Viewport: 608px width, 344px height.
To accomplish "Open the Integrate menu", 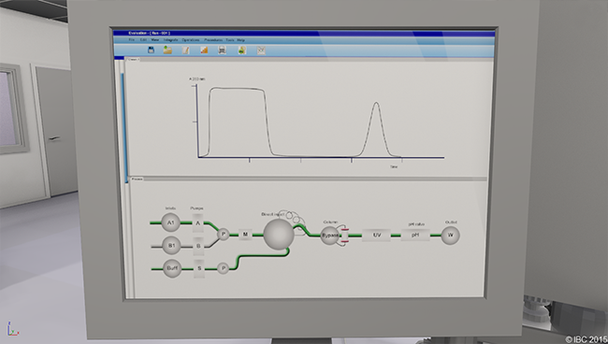I will click(170, 40).
